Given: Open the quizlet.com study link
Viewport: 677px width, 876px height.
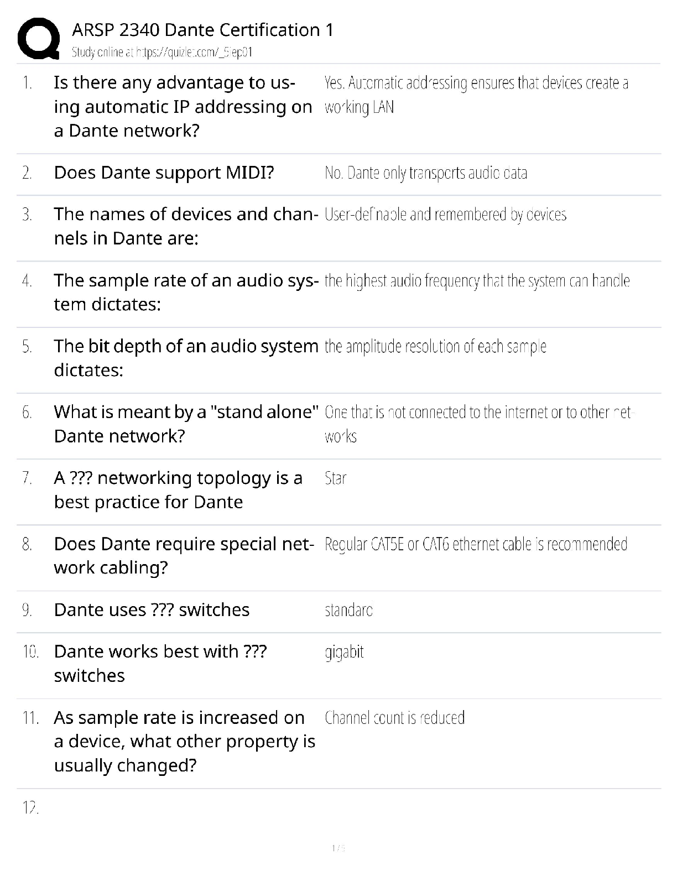Looking at the screenshot, I should [x=162, y=53].
